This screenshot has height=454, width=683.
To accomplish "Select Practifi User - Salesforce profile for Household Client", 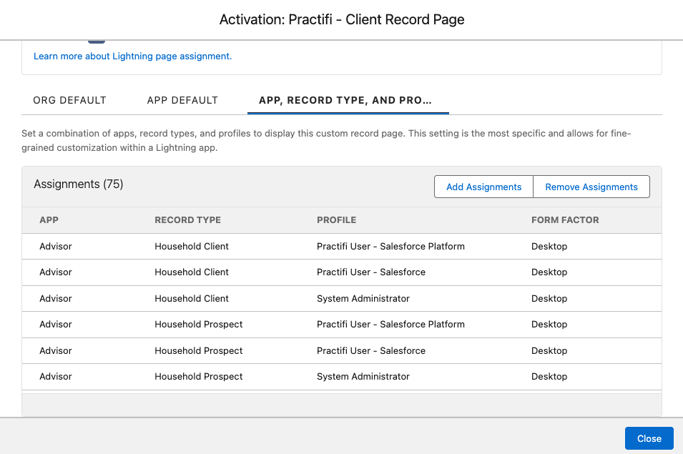I will pyautogui.click(x=371, y=272).
